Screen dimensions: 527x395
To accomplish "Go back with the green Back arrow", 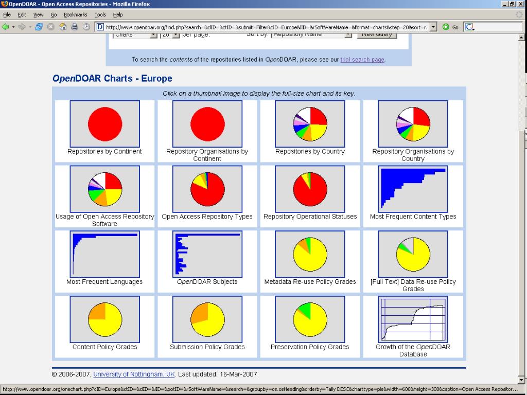I will [5, 27].
